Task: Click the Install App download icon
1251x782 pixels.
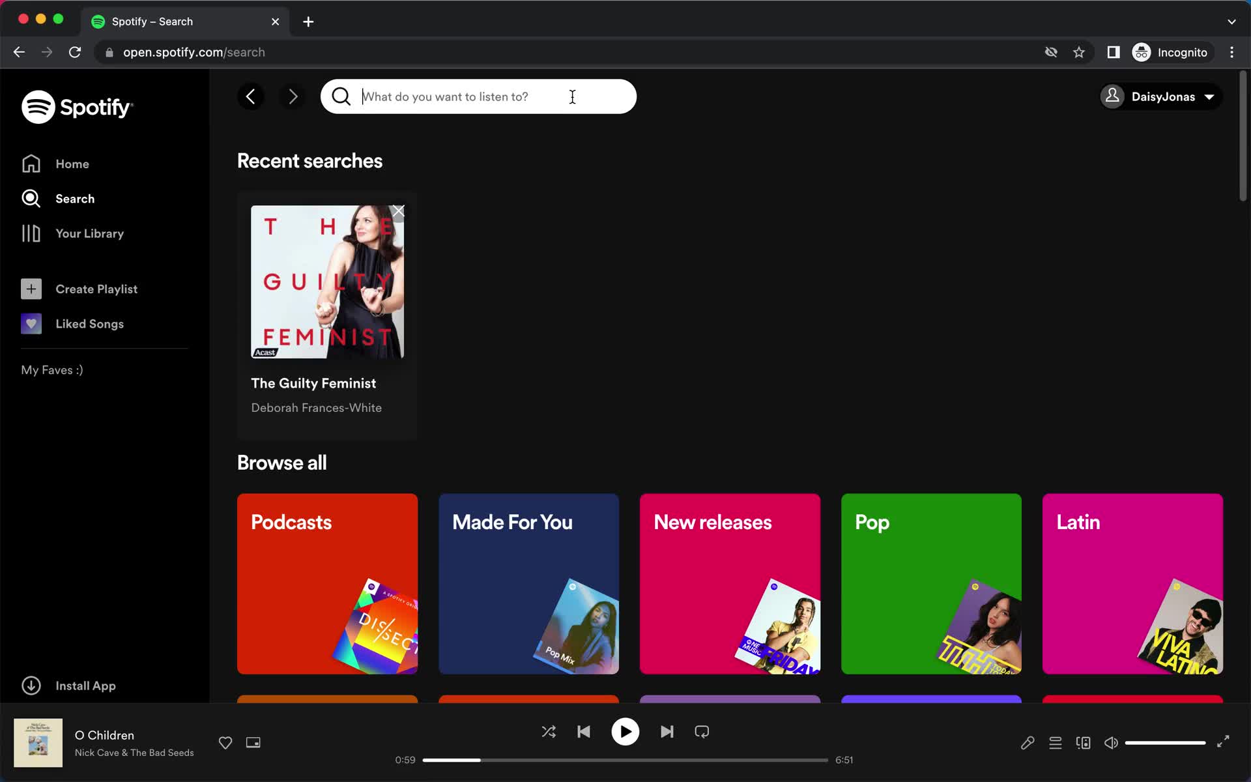Action: click(31, 686)
